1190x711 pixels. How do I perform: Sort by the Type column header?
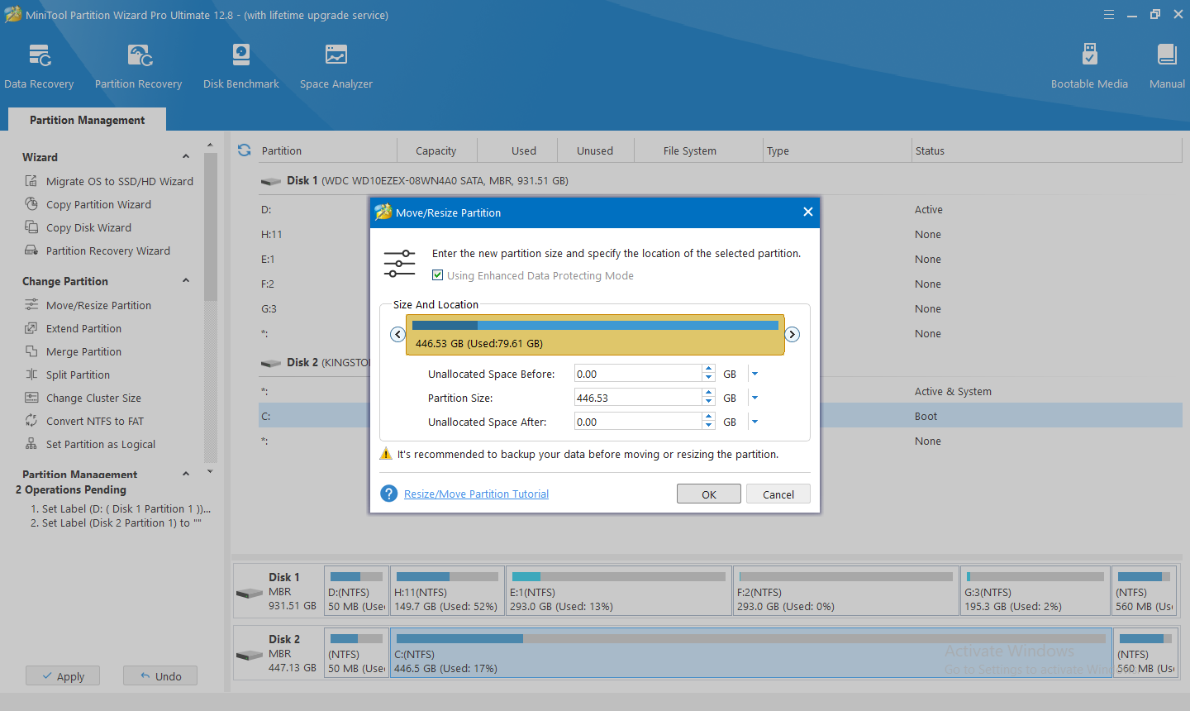click(x=837, y=150)
